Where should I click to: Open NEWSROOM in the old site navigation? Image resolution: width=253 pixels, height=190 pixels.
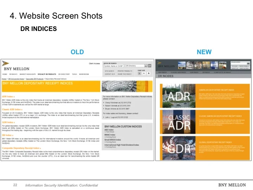click(x=84, y=74)
